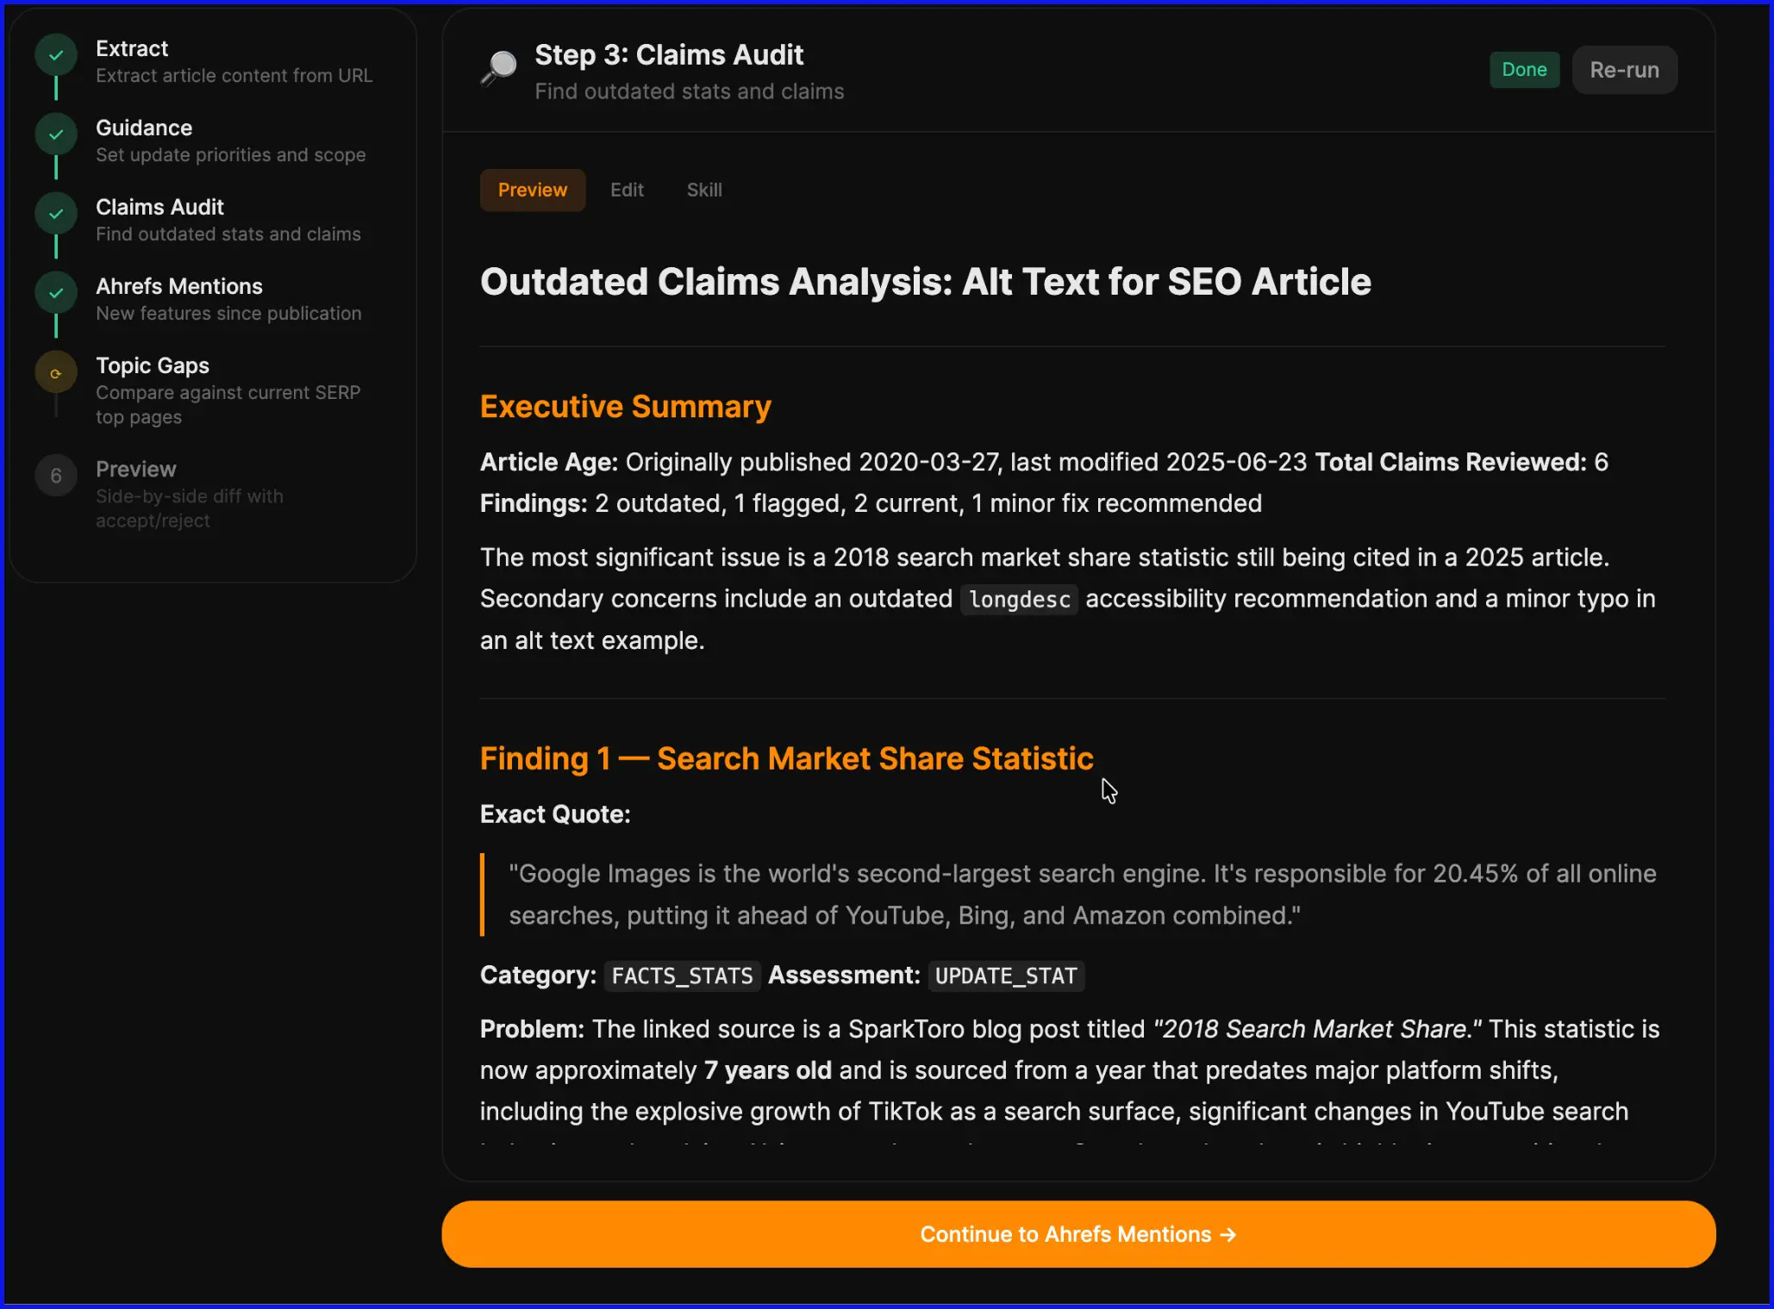The height and width of the screenshot is (1309, 1774).
Task: Click the '2018 Search Market Share' italic title
Action: tap(1316, 1029)
